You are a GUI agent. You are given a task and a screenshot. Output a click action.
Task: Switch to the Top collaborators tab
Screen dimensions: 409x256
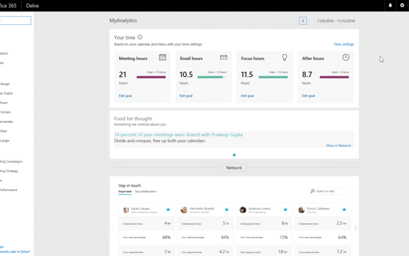tap(145, 192)
